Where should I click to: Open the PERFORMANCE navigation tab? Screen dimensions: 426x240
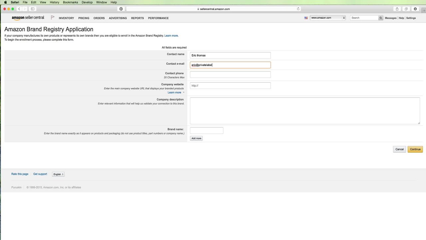tap(158, 18)
